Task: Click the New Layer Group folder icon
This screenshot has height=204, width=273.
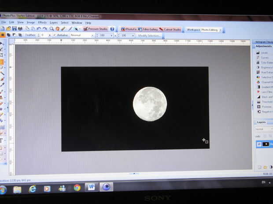Action: 265,167
